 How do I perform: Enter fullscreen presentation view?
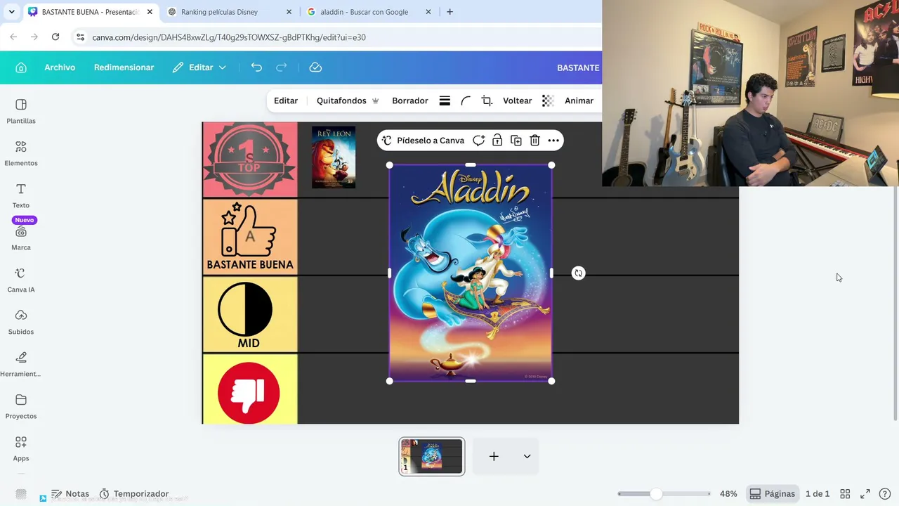(865, 494)
